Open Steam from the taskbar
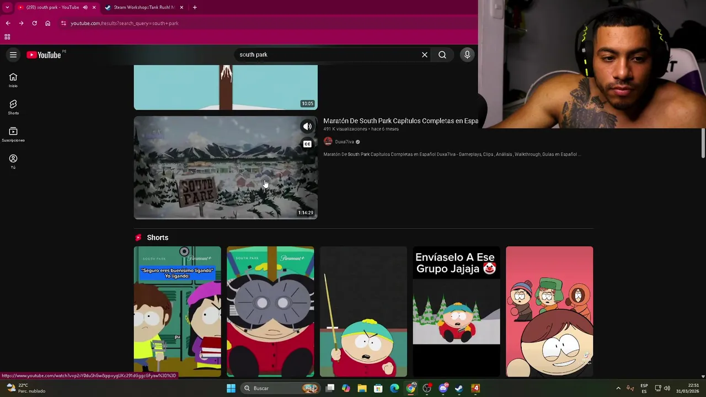Viewport: 706px width, 397px height. point(459,388)
